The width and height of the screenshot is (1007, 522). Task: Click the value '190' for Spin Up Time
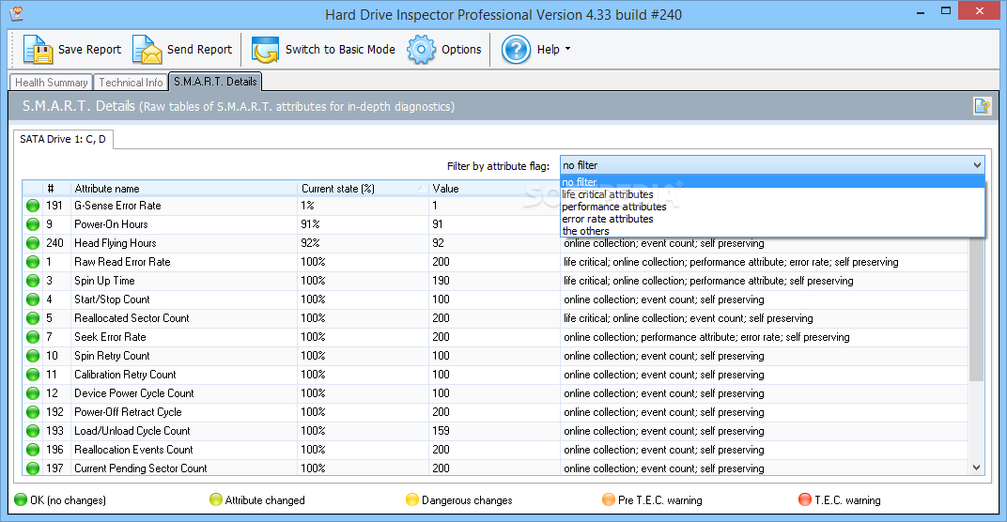point(441,281)
